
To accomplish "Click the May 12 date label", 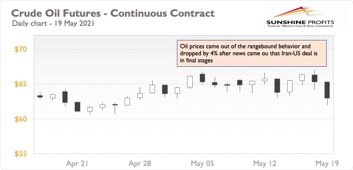I will tap(264, 163).
